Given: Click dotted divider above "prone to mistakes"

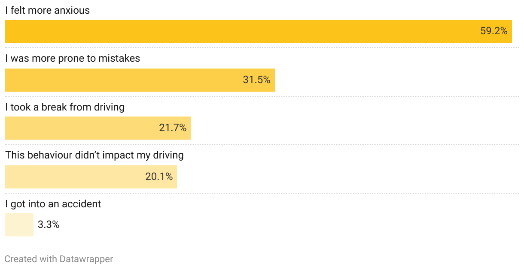Looking at the screenshot, I should [262, 48].
